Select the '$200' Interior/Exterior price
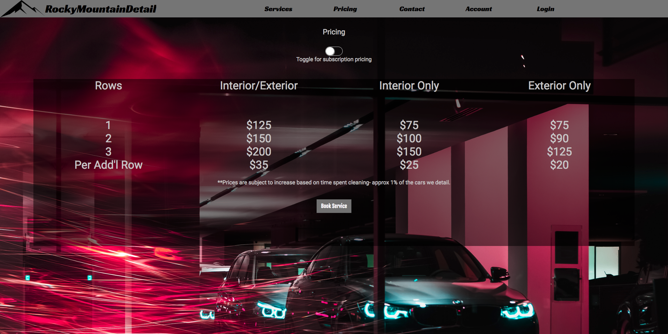 [x=259, y=152]
